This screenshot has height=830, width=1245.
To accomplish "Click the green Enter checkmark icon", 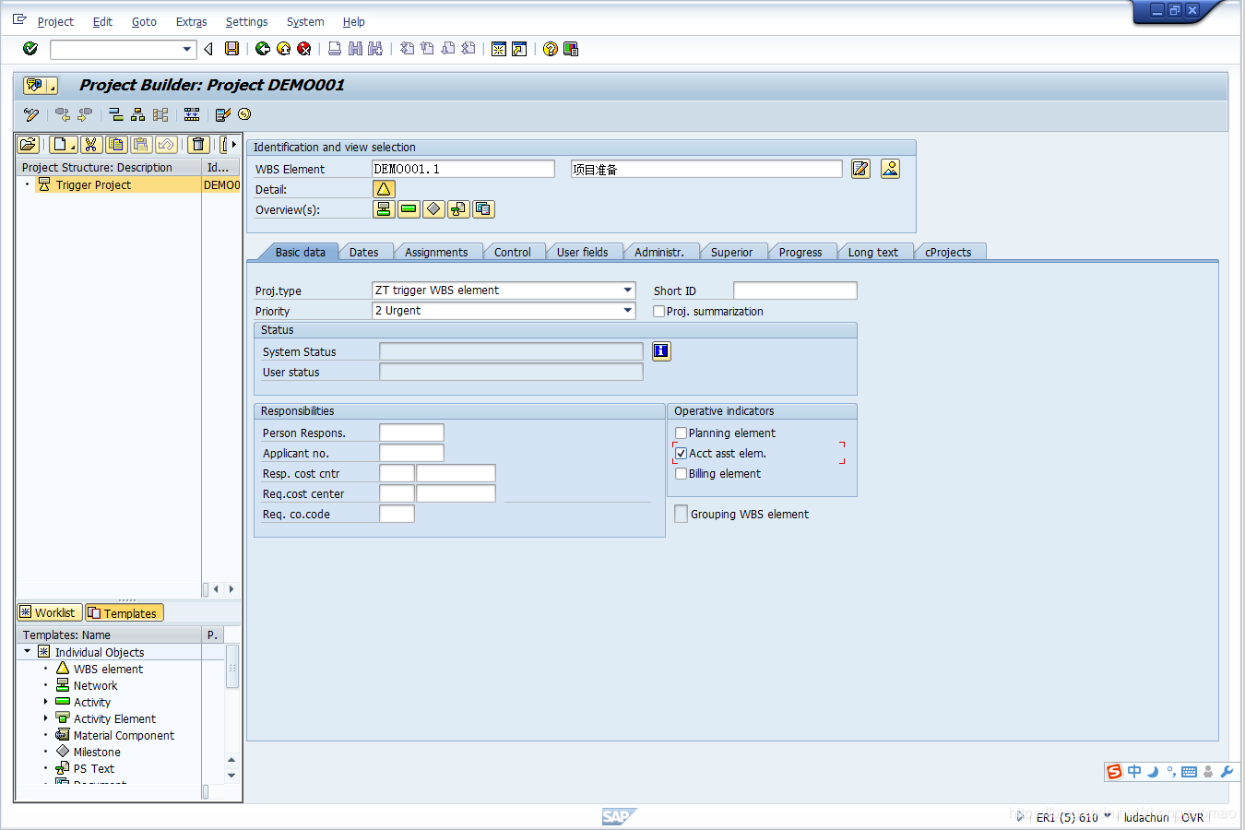I will pyautogui.click(x=30, y=49).
